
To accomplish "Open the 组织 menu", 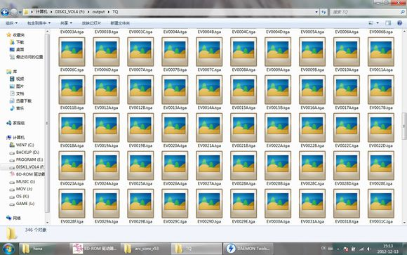I will click(11, 23).
